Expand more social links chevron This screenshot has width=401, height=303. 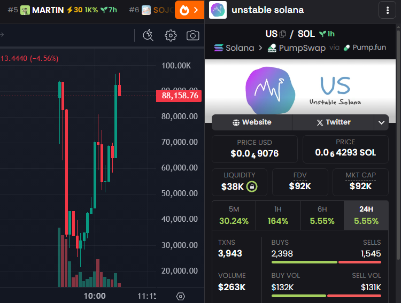381,122
